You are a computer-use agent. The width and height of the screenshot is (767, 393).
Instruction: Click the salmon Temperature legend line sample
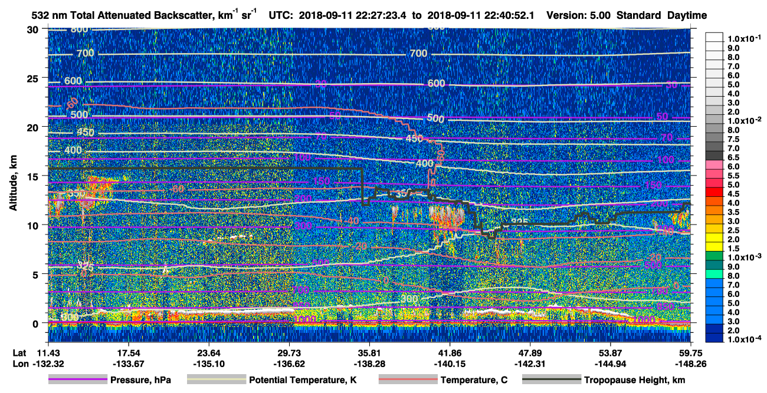coord(408,380)
